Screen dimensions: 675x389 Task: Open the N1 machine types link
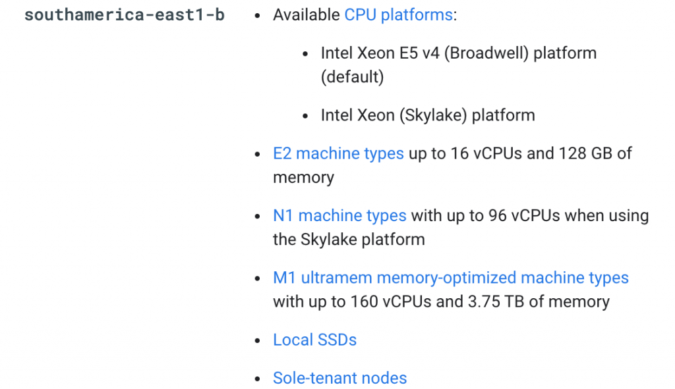[x=339, y=215]
